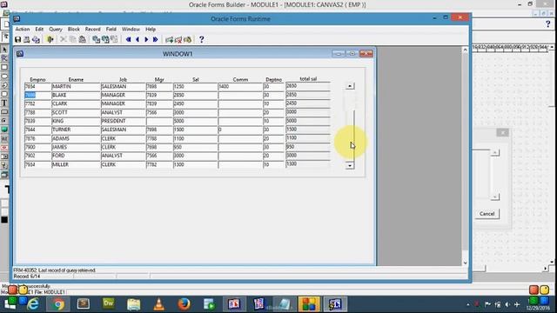Open File Explorer from the taskbar
The width and height of the screenshot is (557, 313).
(x=133, y=304)
